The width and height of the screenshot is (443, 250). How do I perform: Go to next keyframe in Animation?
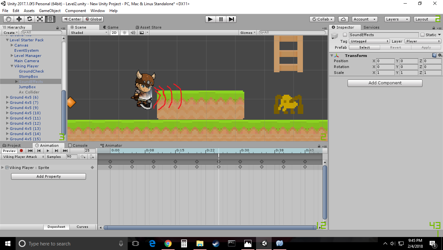click(x=56, y=151)
